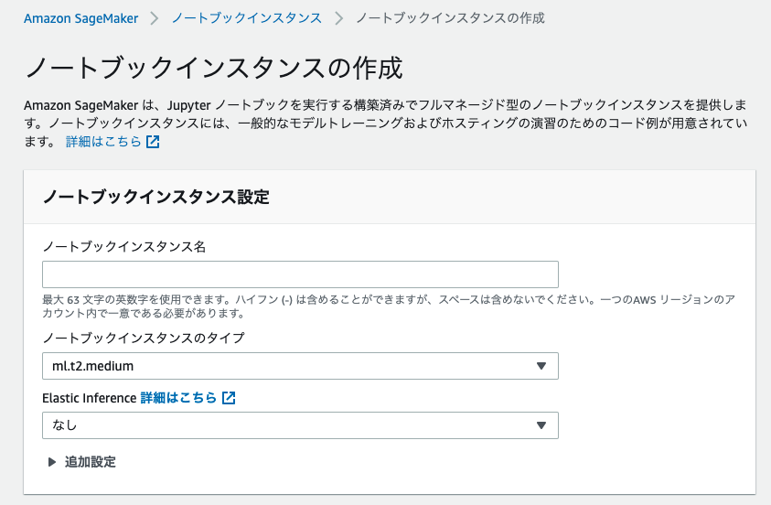Click the Elastic Inference field label

pyautogui.click(x=89, y=398)
